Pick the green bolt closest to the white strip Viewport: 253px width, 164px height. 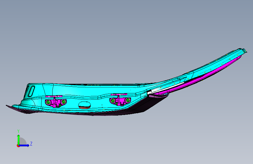click(x=128, y=100)
